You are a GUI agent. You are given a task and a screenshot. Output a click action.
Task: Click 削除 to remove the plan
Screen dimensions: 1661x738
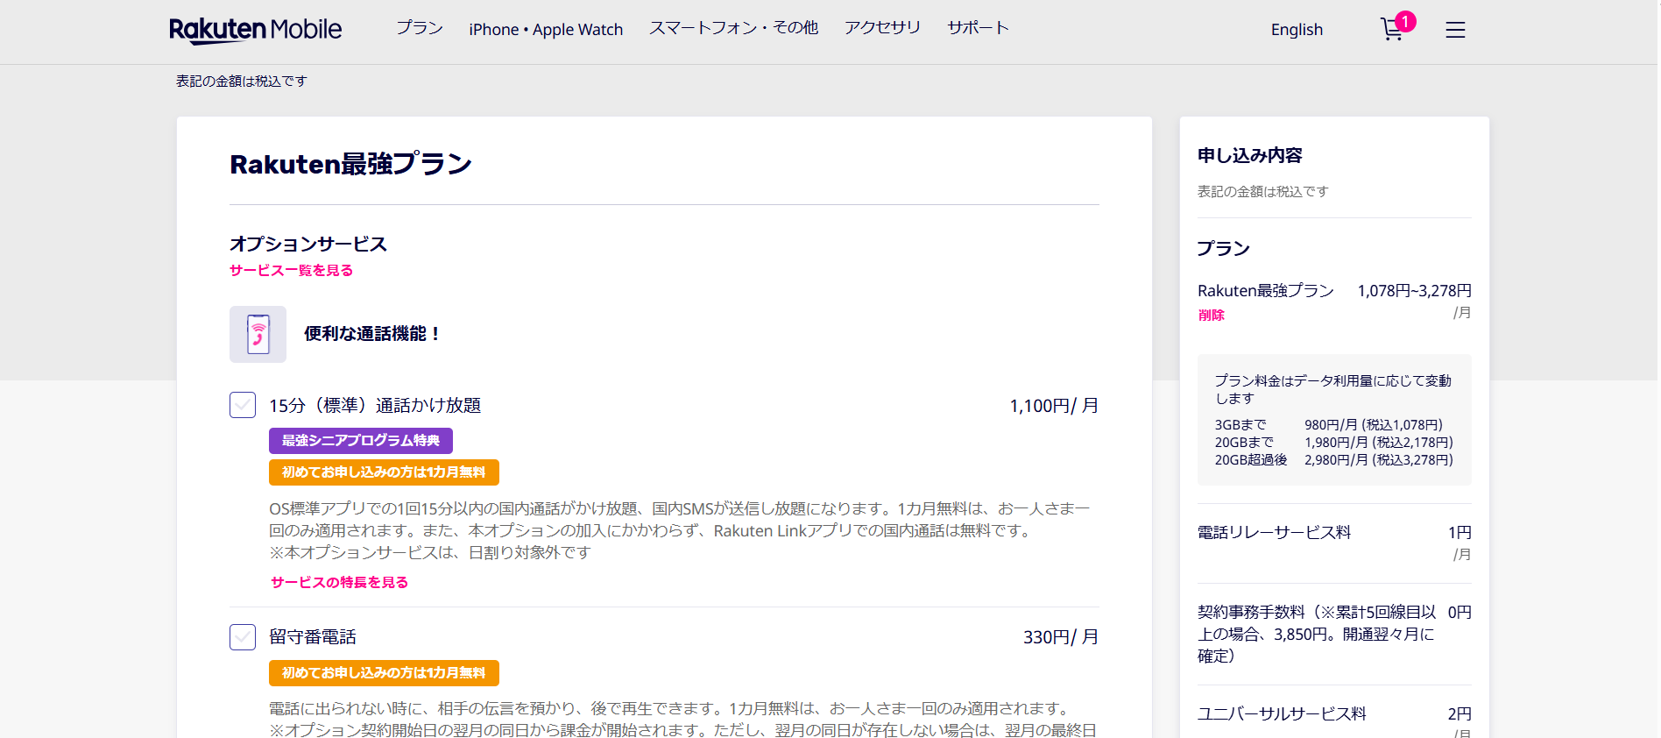pos(1211,316)
